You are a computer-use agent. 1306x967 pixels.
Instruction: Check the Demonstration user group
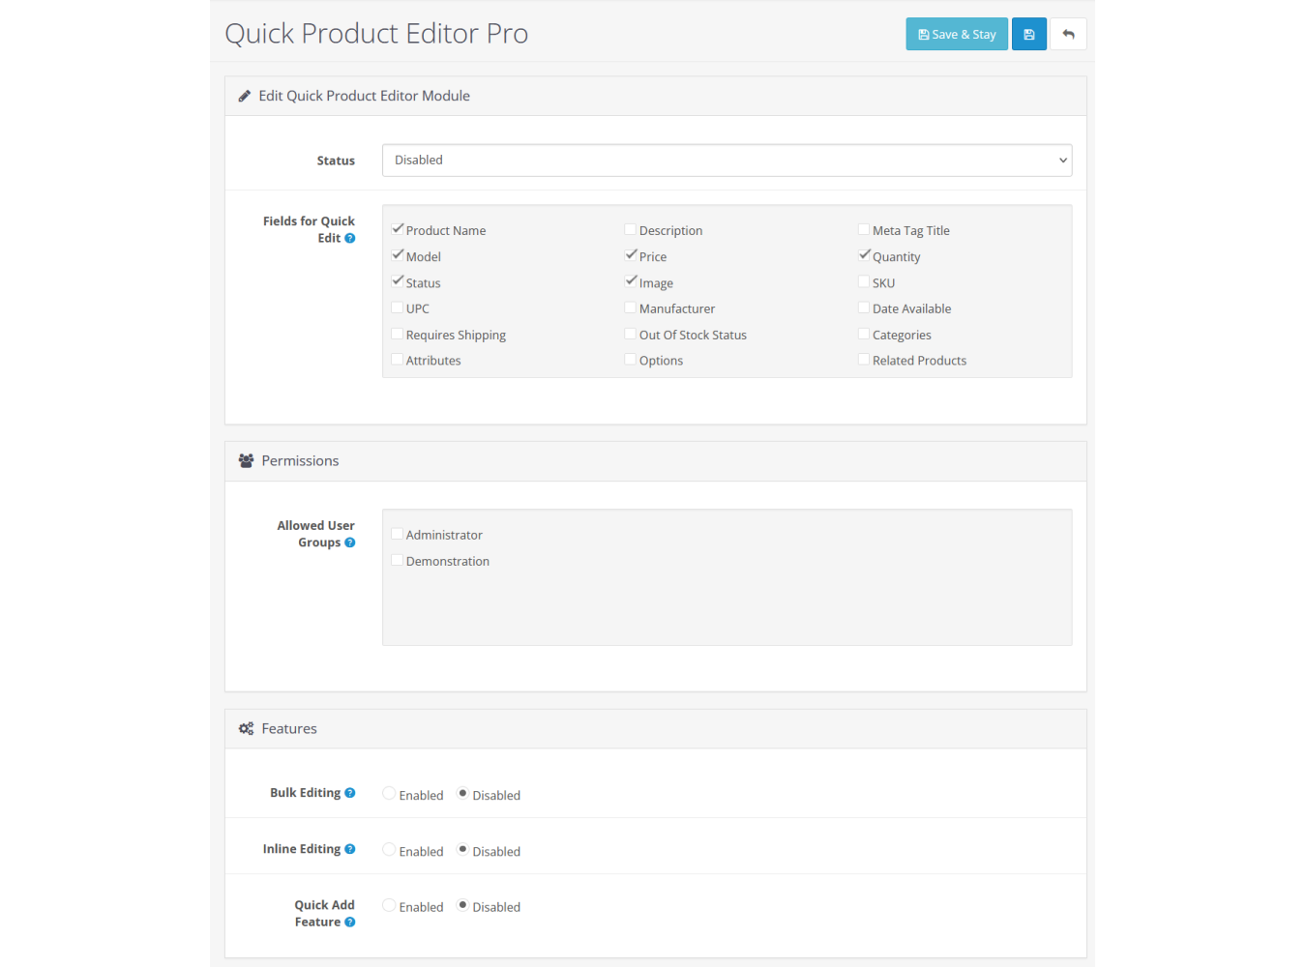[x=398, y=561]
